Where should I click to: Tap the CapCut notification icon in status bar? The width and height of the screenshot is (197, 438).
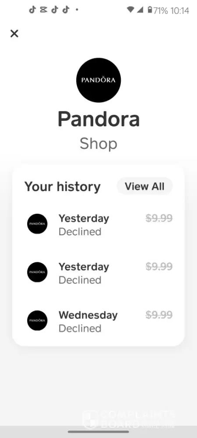(x=43, y=10)
